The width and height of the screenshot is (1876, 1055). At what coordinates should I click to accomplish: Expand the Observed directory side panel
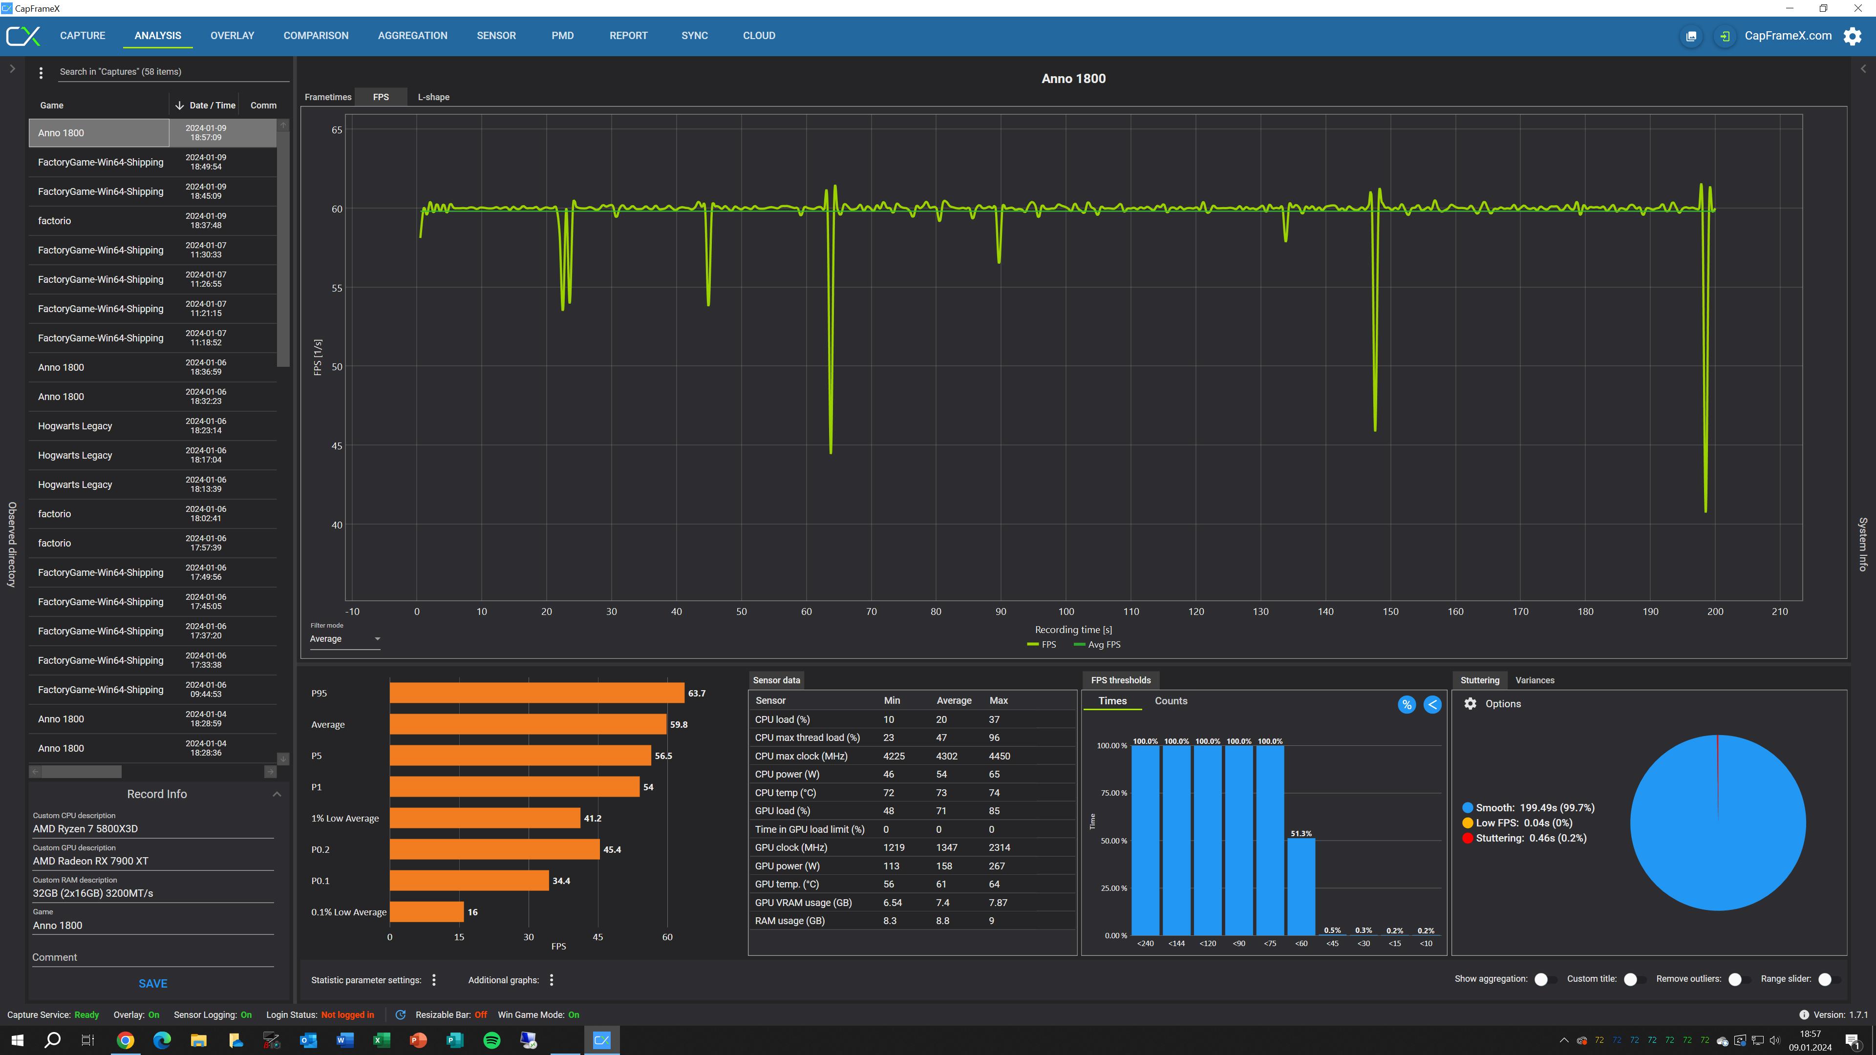point(12,68)
